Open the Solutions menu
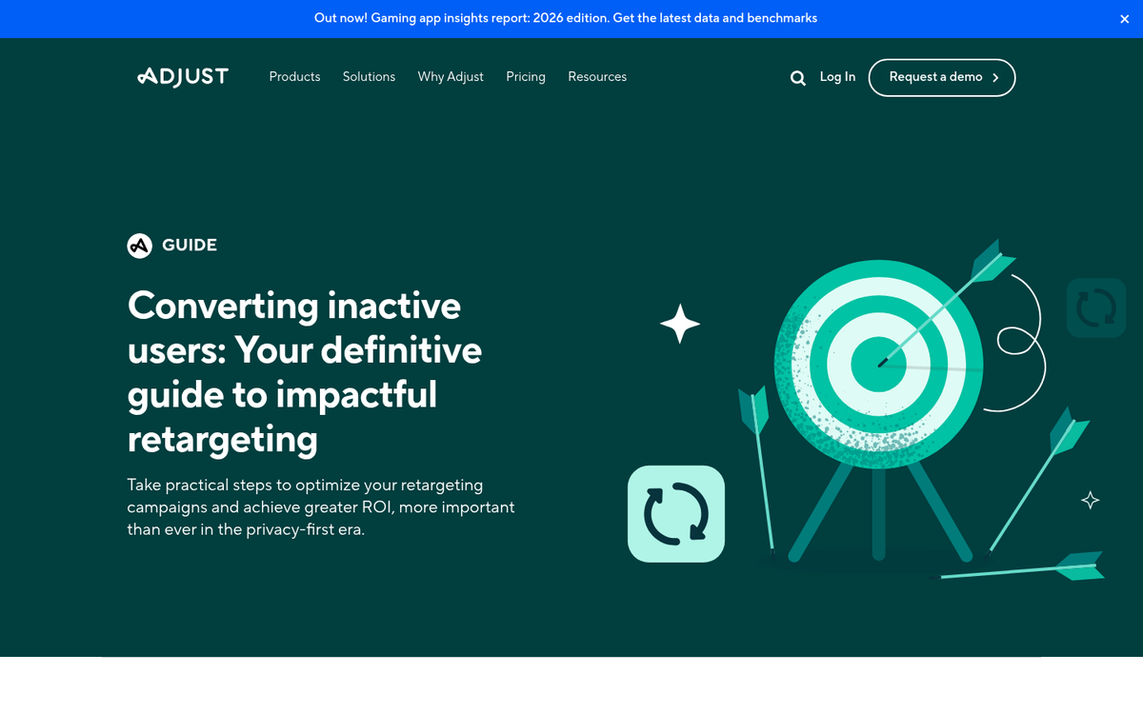Screen dimensions: 1143x714 coord(369,77)
